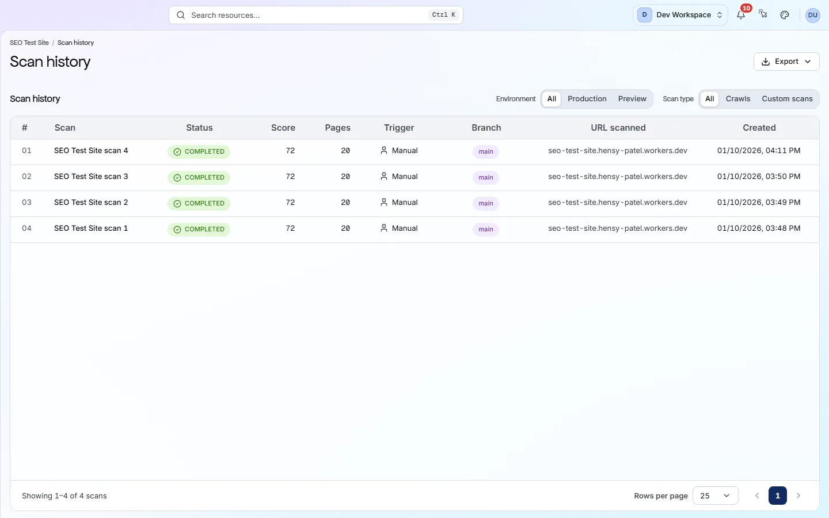Screen dimensions: 829x518
Task: Click the COMPLETED status badge for scan 4
Action: [x=199, y=152]
